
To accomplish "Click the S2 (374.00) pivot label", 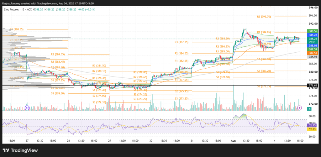I will point(99,96).
